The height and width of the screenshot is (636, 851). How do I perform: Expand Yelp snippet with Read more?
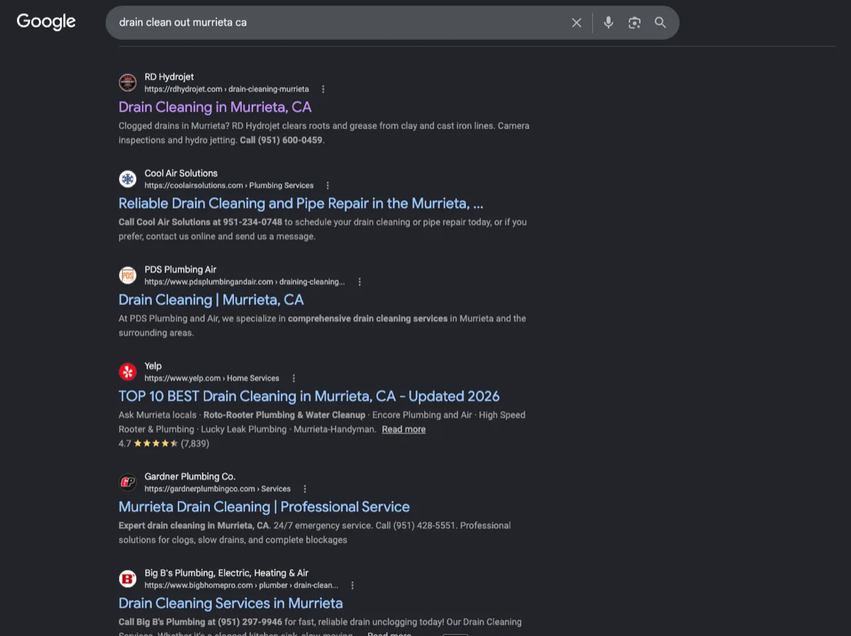click(x=404, y=430)
